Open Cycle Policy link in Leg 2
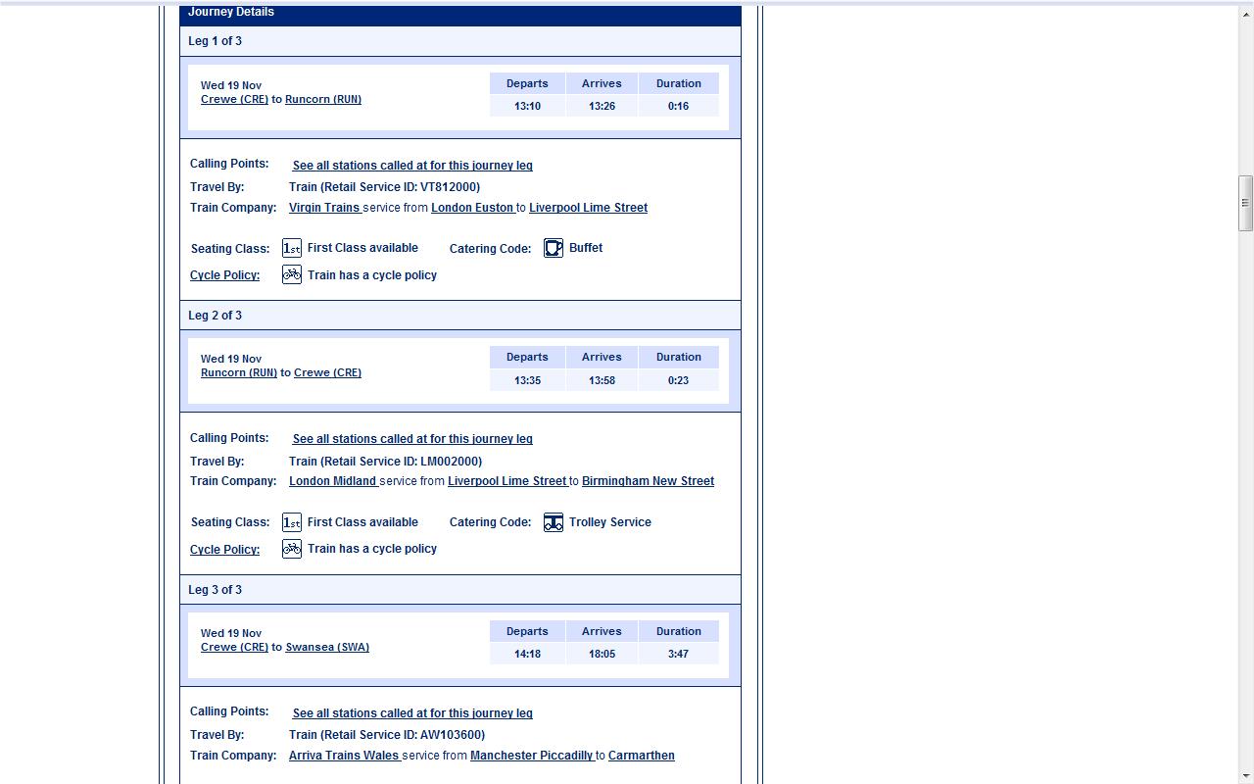This screenshot has width=1254, height=784. coord(224,550)
